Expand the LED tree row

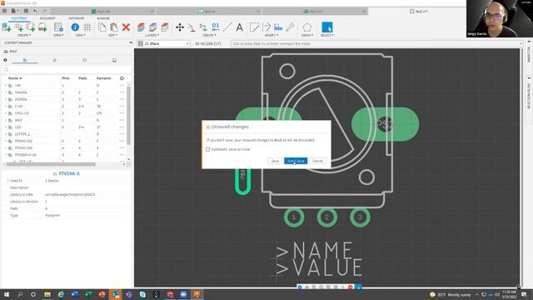point(6,127)
